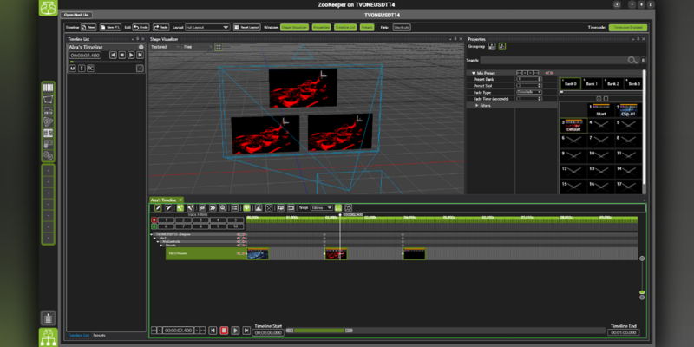Screen dimensions: 694x347
Task: Select Bank 0 preset tab
Action: pos(570,83)
